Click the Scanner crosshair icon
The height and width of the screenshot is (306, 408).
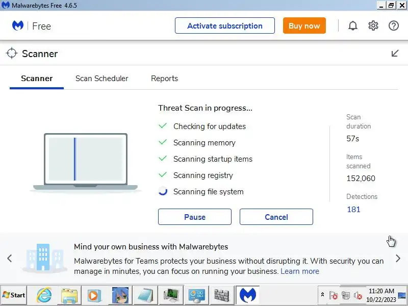tap(12, 54)
